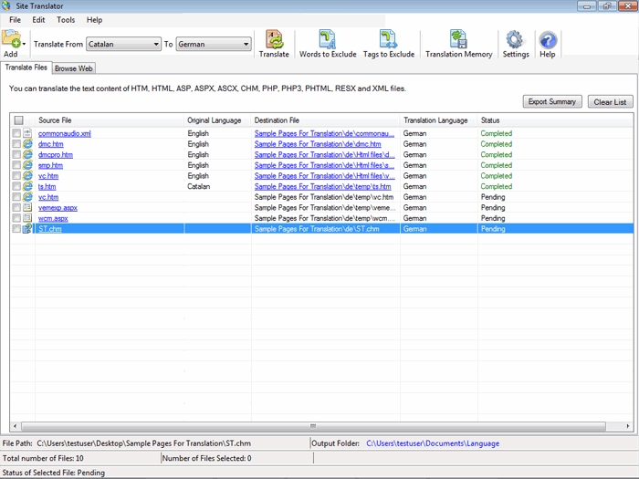Open the Edit menu
This screenshot has width=639, height=479.
(x=38, y=20)
